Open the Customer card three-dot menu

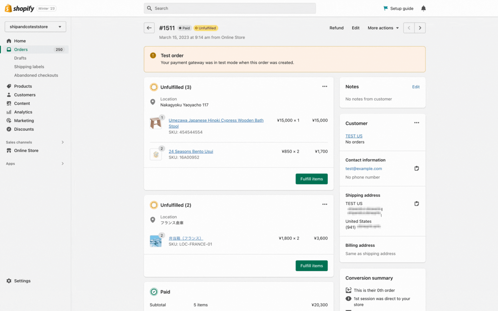point(416,123)
